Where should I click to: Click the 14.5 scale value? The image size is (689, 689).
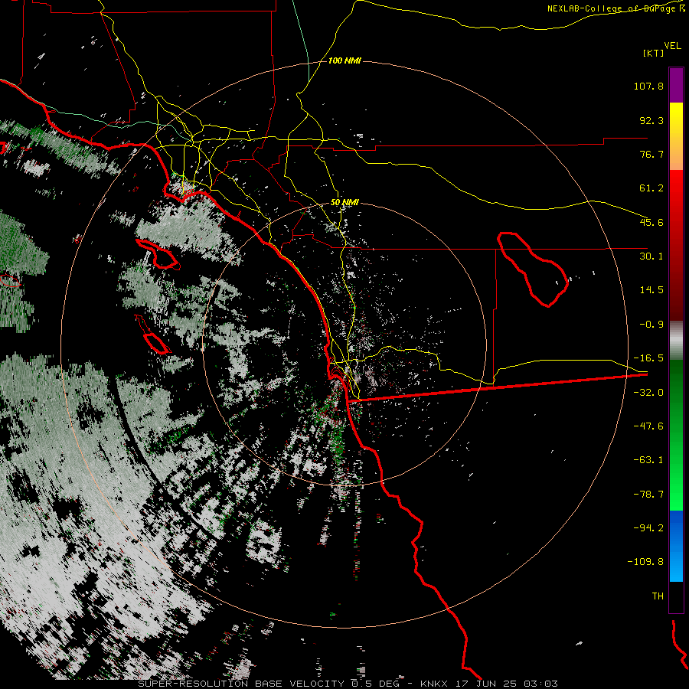651,290
